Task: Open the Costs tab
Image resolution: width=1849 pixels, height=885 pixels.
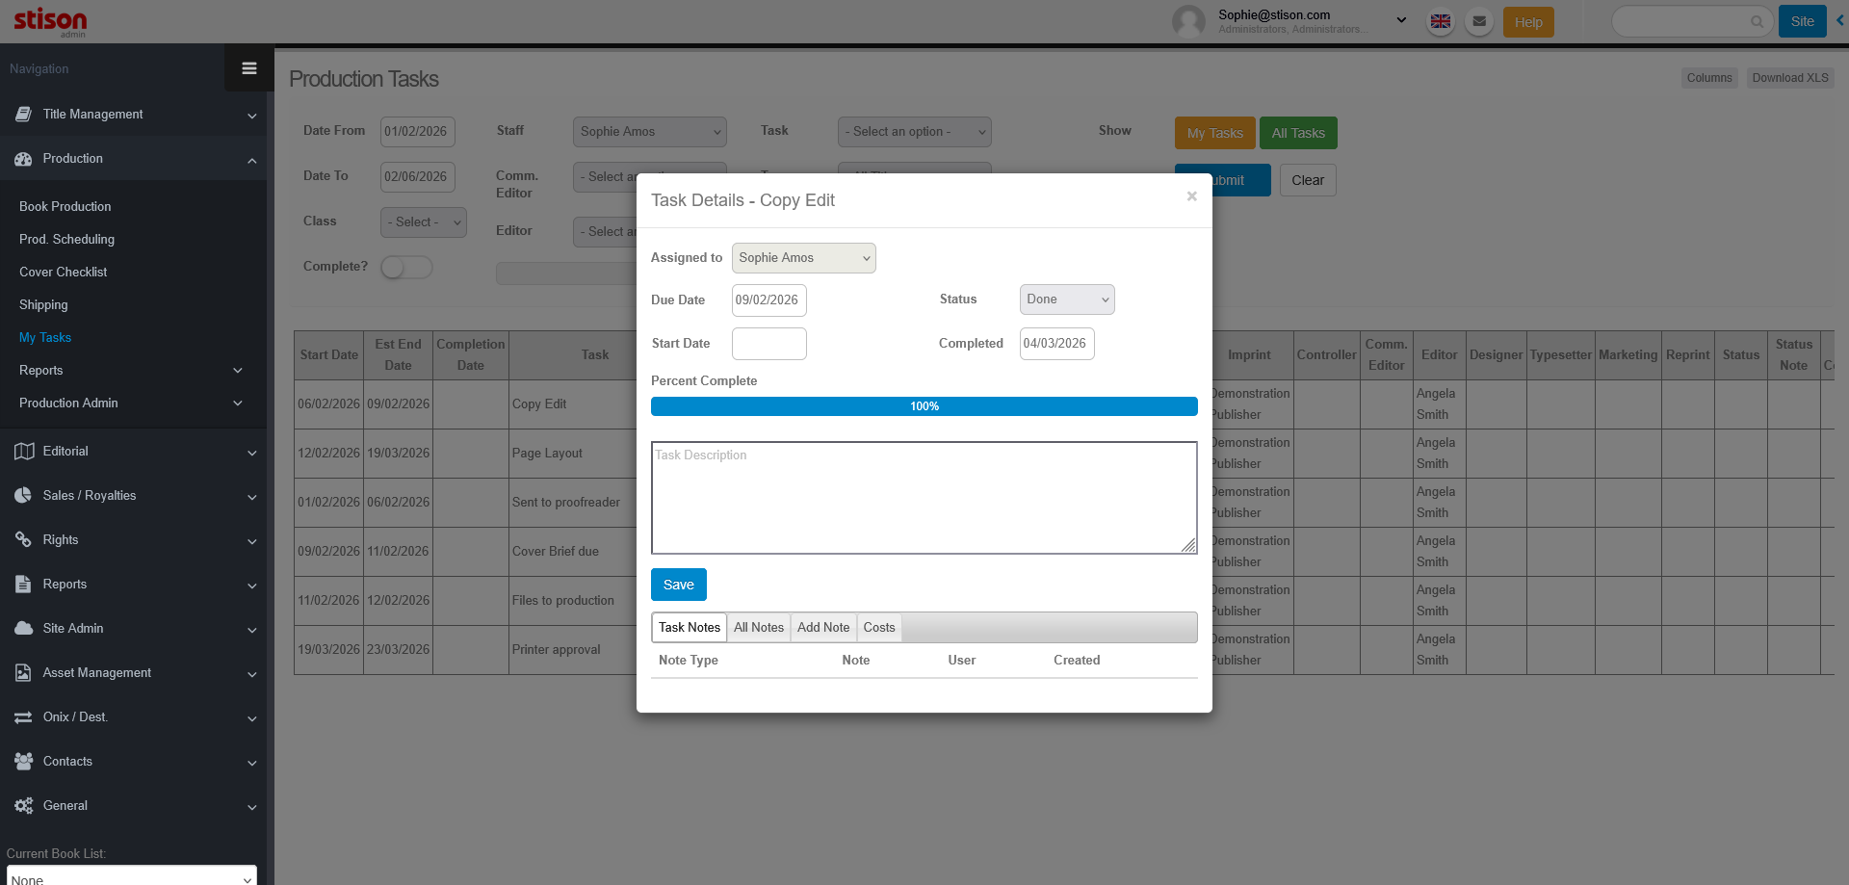Action: click(878, 628)
